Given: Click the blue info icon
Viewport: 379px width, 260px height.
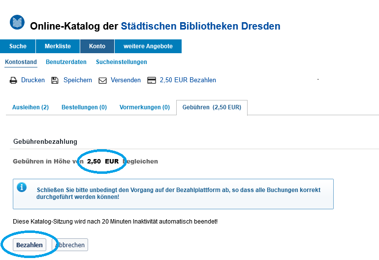Looking at the screenshot, I should tap(22, 187).
